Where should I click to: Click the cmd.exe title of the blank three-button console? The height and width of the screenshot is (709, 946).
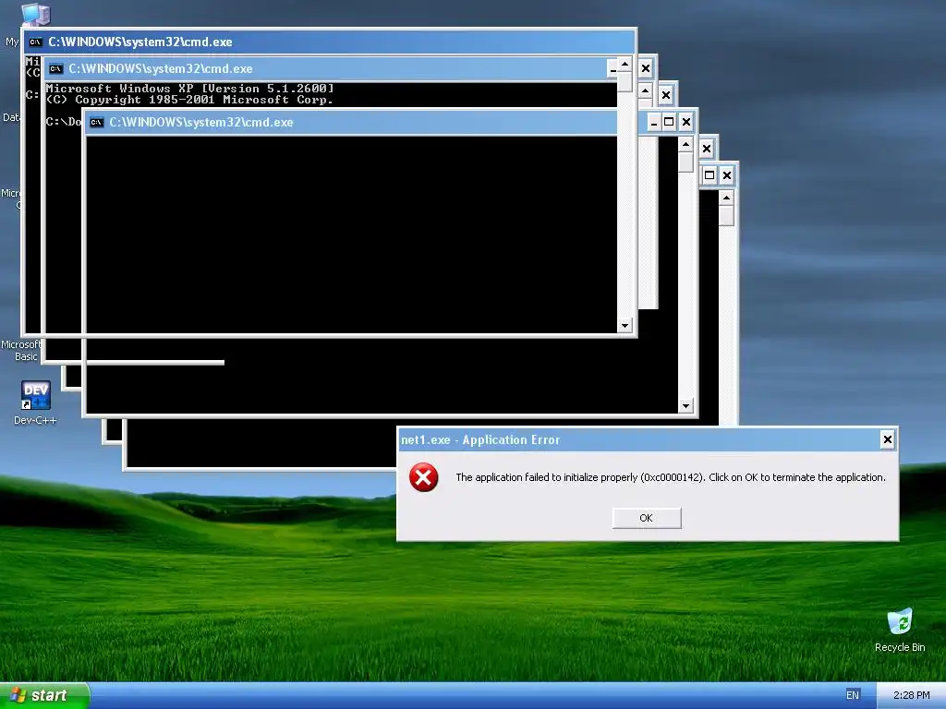pyautogui.click(x=200, y=123)
